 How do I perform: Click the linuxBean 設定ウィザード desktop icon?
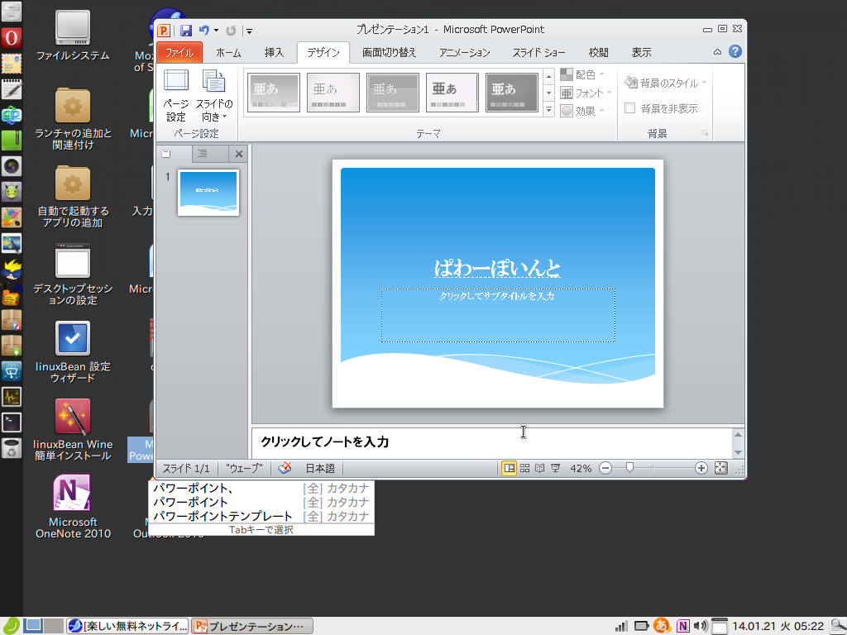pos(73,352)
